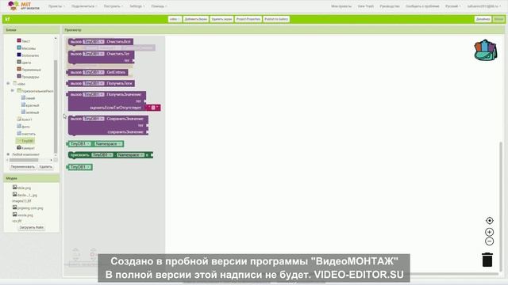Open the Settings menu
This screenshot has height=285, width=508.
pos(137,6)
